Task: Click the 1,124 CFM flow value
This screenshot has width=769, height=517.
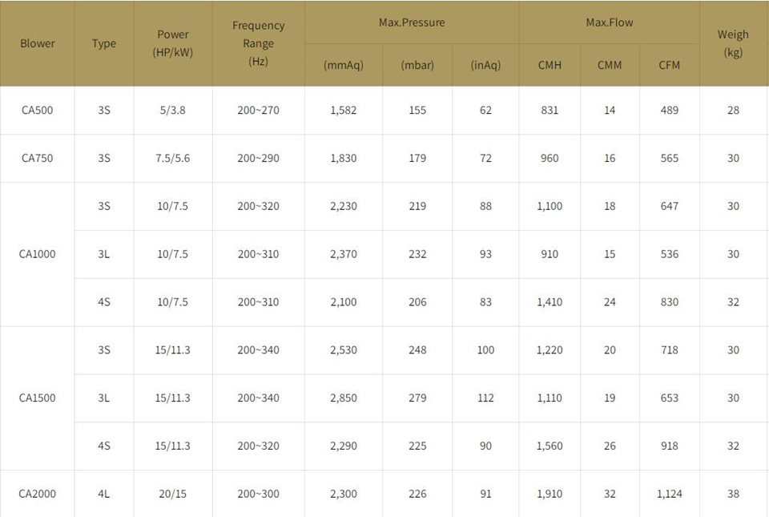Action: click(669, 494)
